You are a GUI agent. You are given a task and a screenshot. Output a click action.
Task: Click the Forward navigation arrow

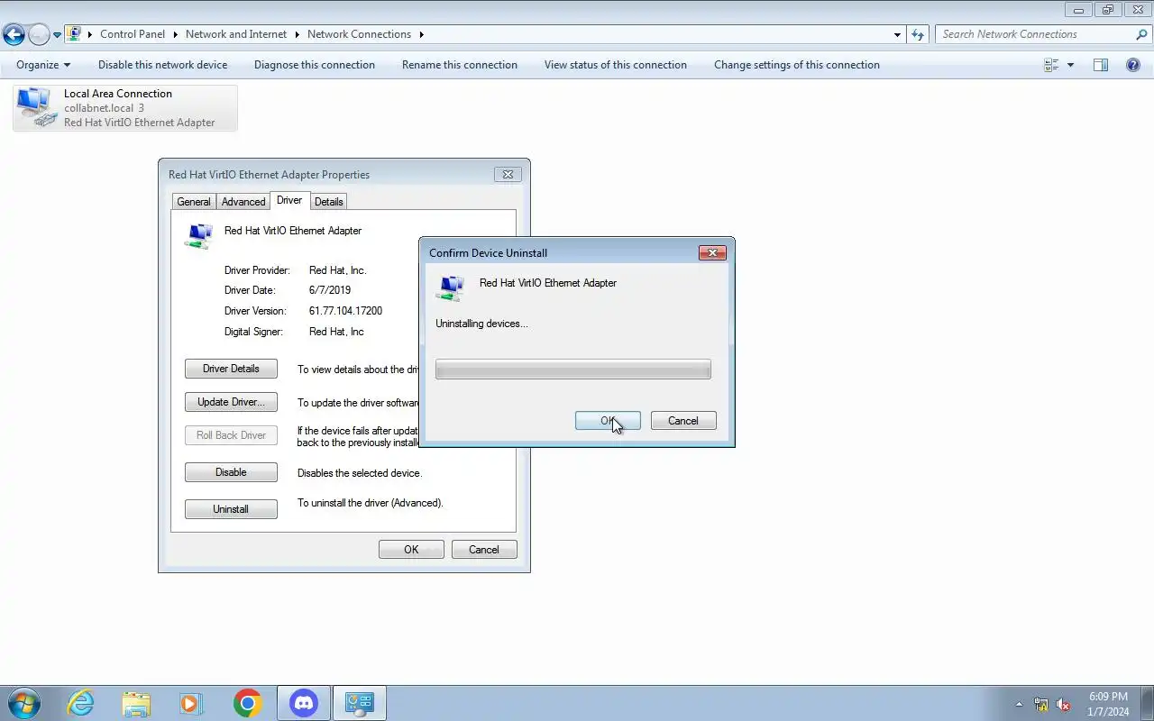[39, 35]
